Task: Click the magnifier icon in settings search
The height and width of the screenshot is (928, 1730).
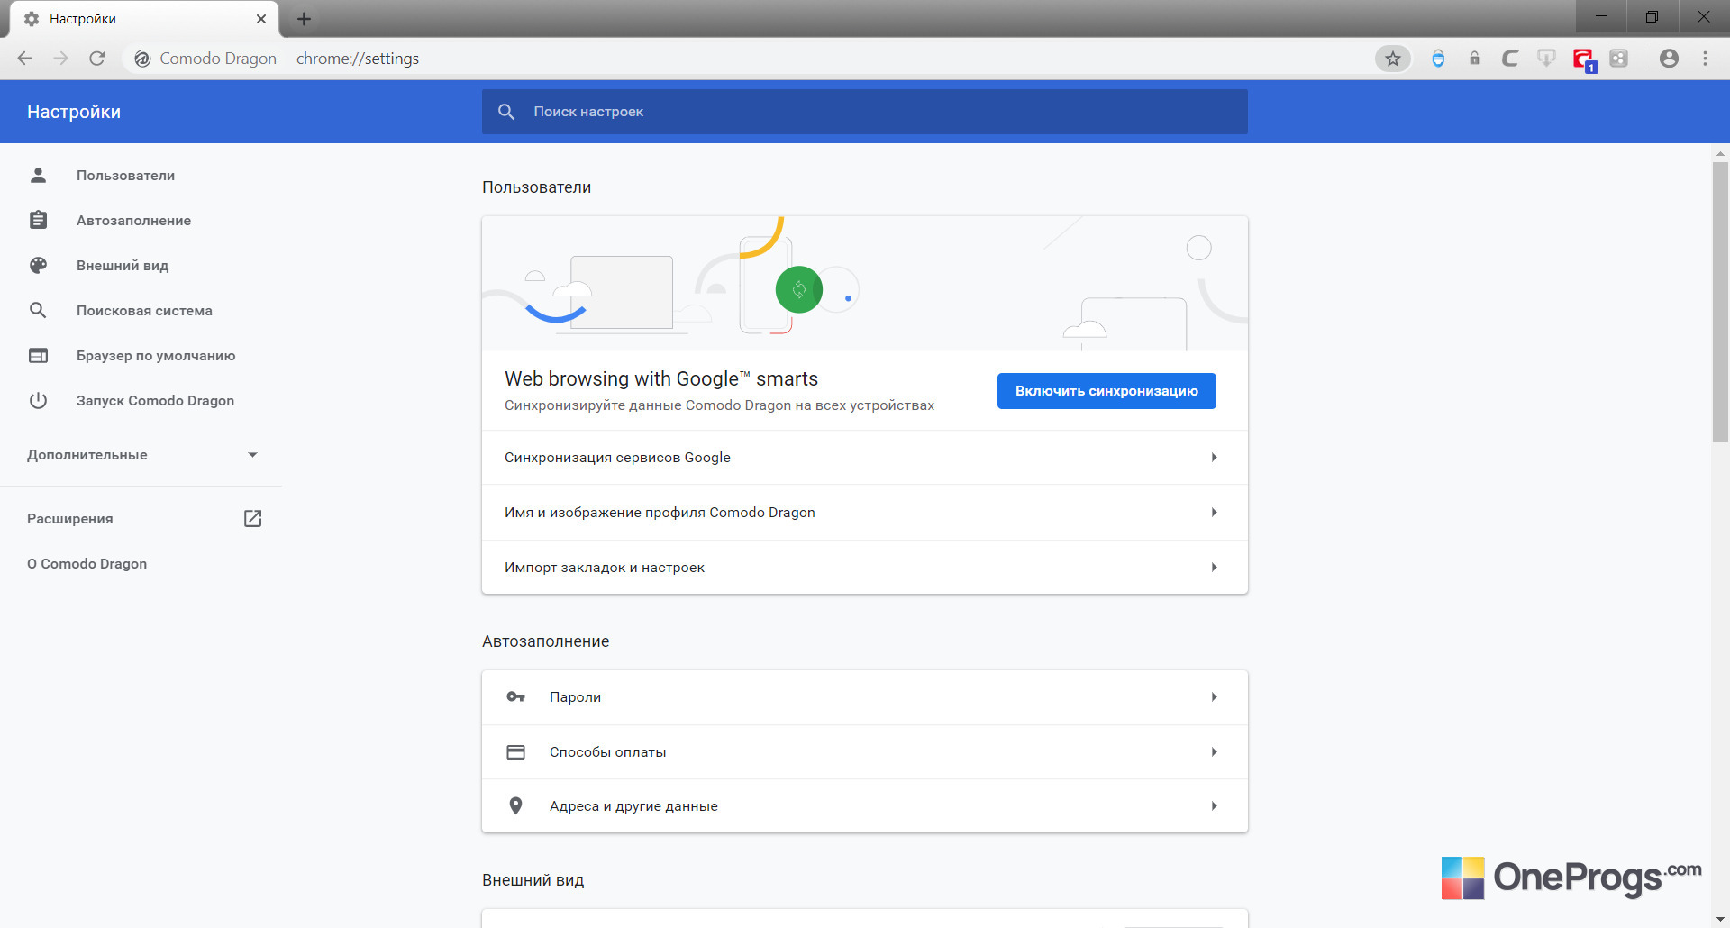Action: pyautogui.click(x=506, y=112)
